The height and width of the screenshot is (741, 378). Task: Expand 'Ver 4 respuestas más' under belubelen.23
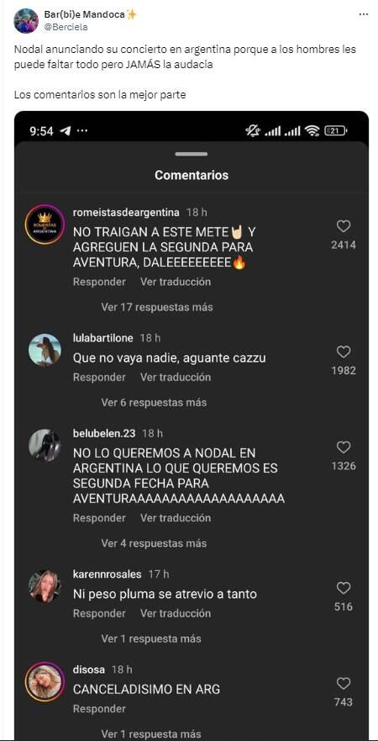tap(154, 543)
